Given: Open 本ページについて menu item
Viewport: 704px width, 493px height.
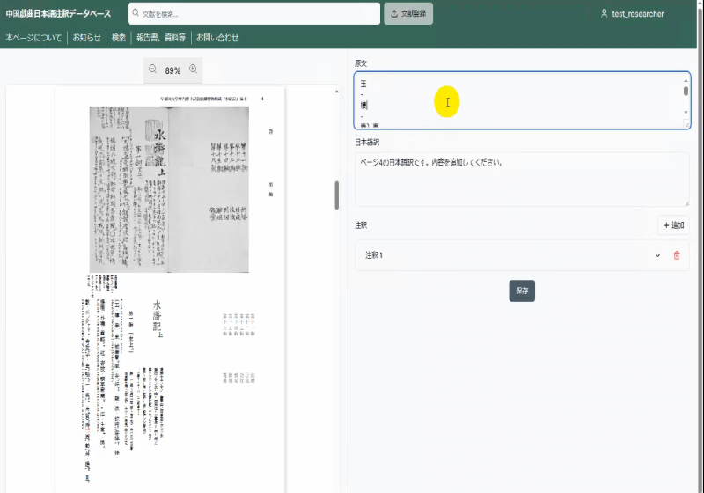Looking at the screenshot, I should (x=33, y=38).
